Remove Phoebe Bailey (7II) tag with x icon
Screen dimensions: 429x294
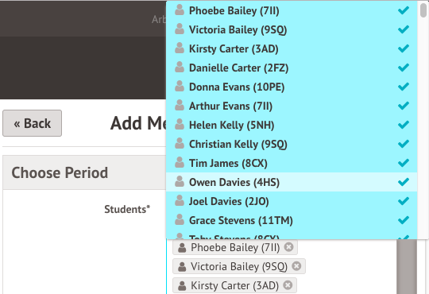[x=288, y=247]
